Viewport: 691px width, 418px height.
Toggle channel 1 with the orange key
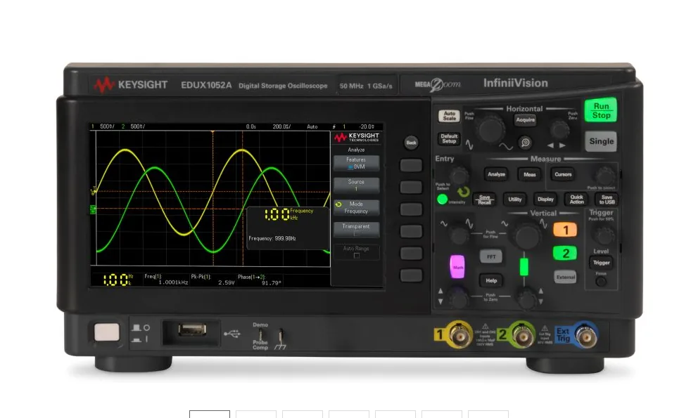click(x=565, y=230)
